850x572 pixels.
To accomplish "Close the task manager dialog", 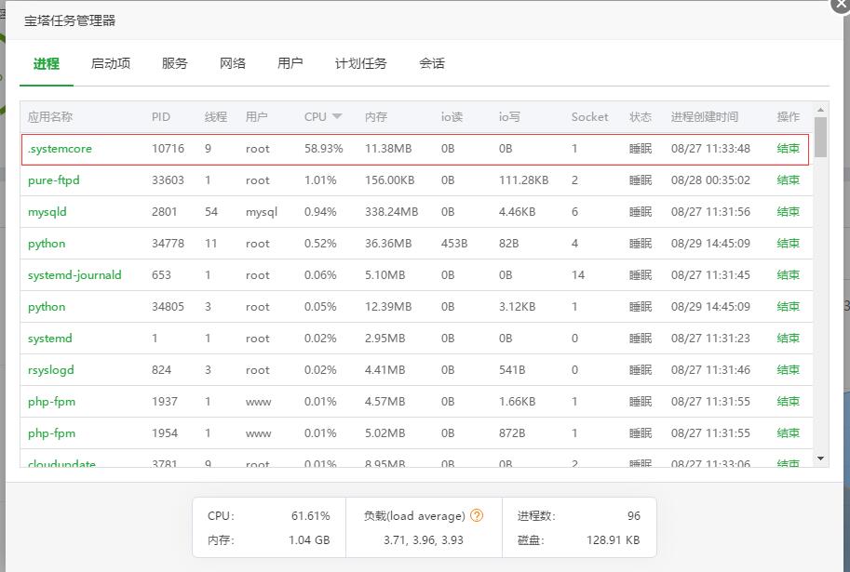I will [x=840, y=4].
